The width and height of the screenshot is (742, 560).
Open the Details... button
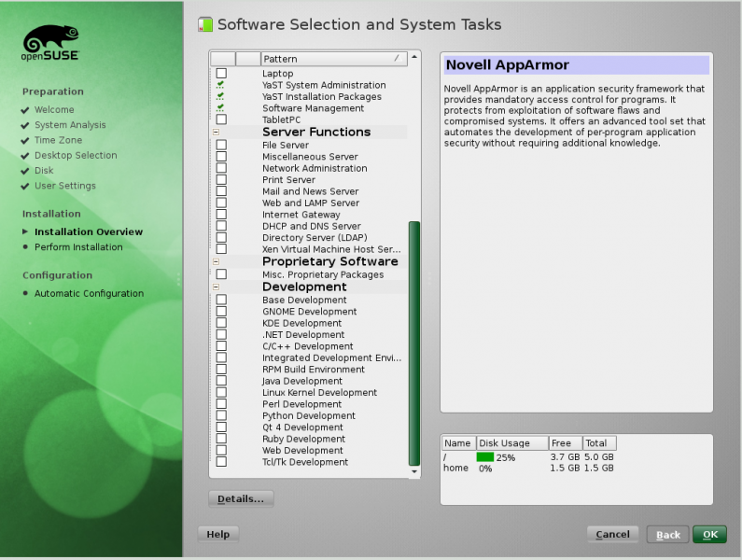click(x=241, y=498)
